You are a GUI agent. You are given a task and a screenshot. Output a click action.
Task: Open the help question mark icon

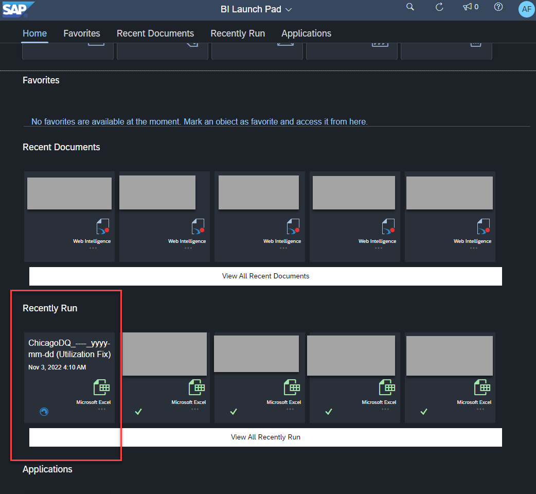click(498, 7)
